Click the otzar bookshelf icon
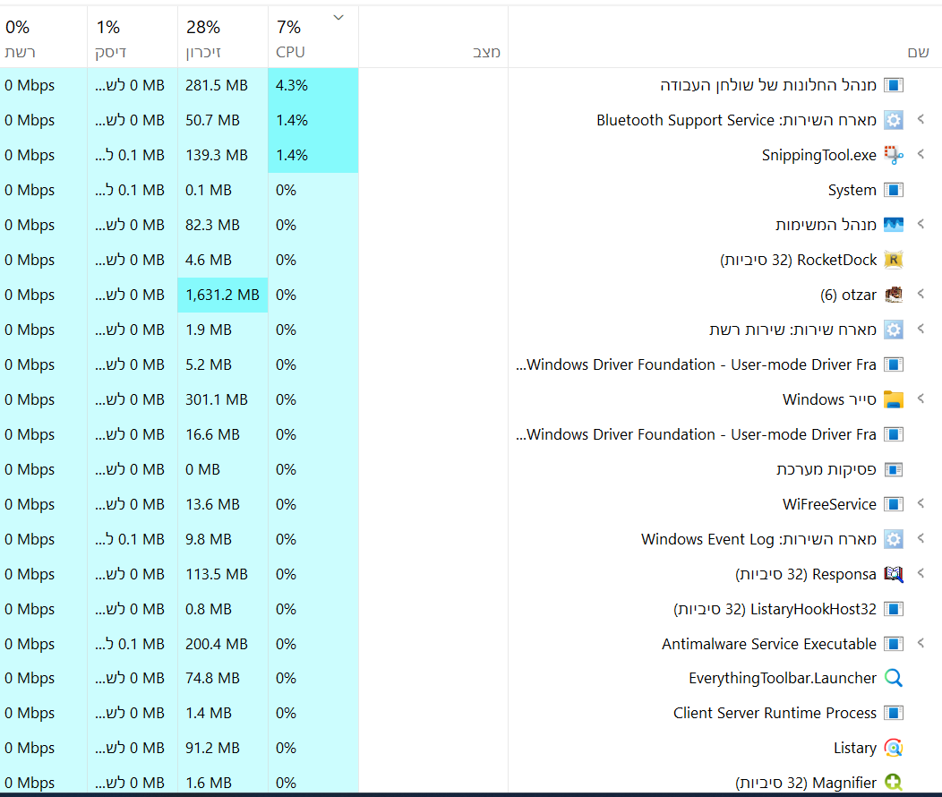This screenshot has width=942, height=797. (893, 295)
